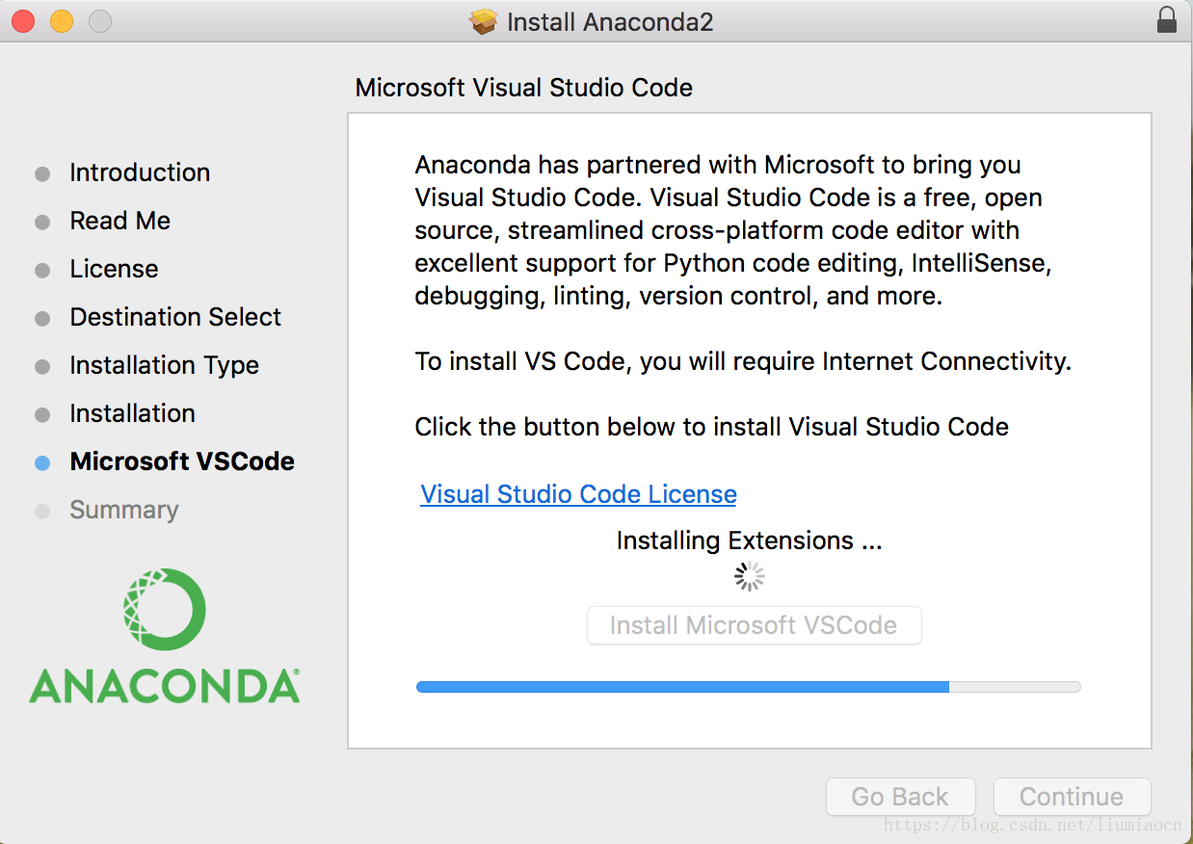Click the blue bullet beside Microsoft VSCode
Viewport: 1193px width, 844px height.
[42, 462]
